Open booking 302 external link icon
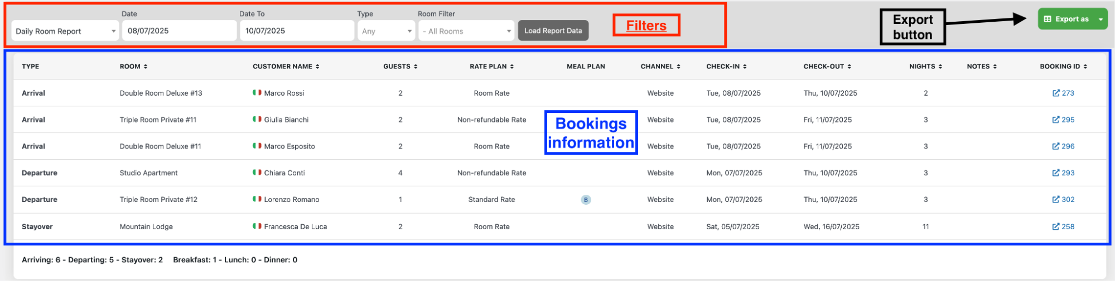Screen dimensions: 1115x281 1055,199
